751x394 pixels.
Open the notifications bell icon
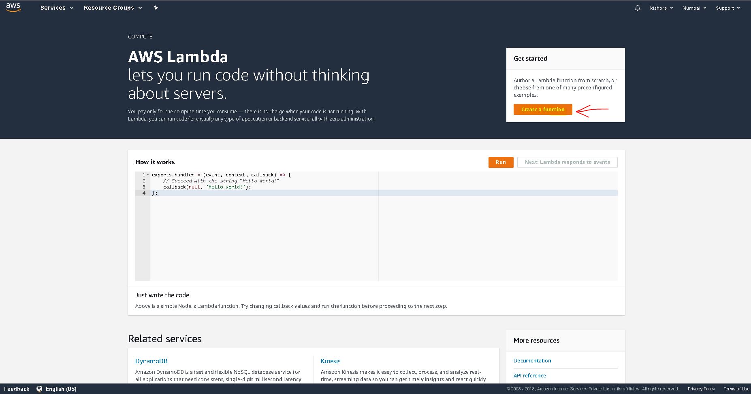637,8
